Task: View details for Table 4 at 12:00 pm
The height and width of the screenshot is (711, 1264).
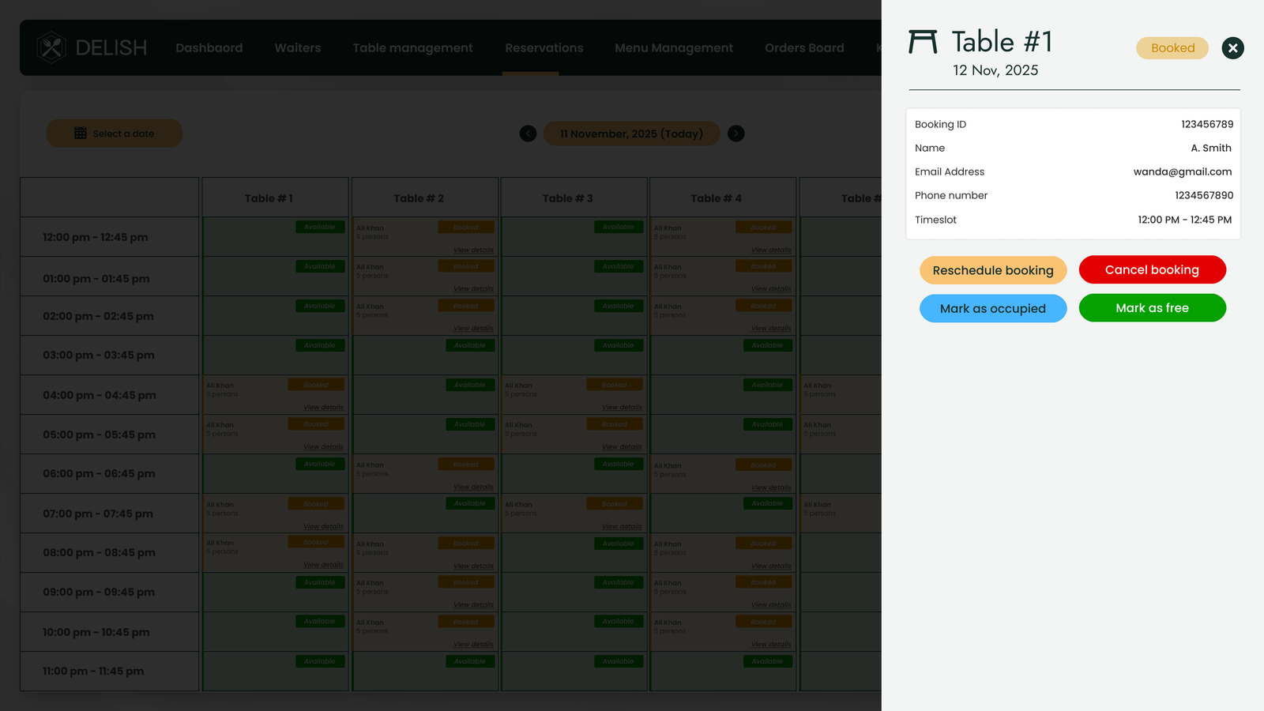Action: pos(771,250)
